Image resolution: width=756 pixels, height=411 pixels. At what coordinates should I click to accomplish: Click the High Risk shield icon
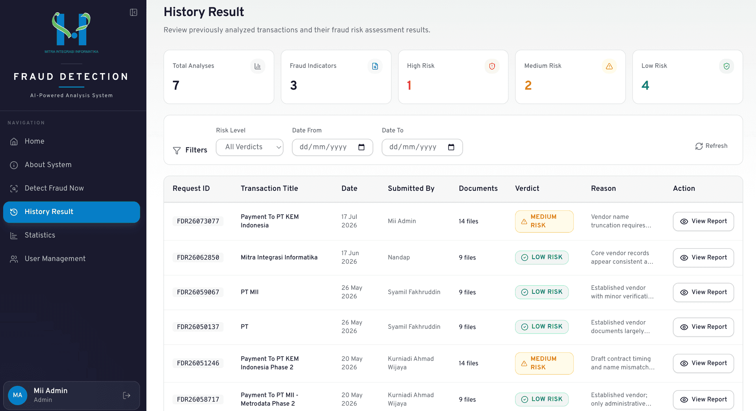(492, 66)
